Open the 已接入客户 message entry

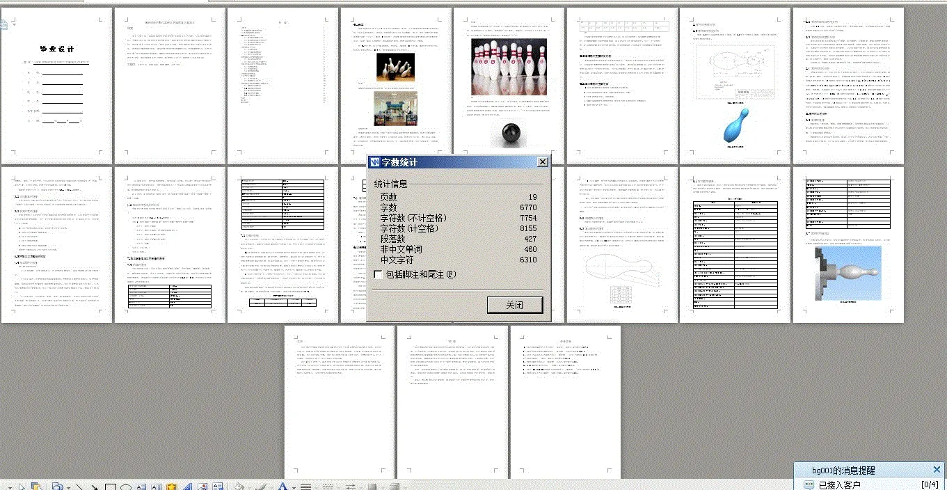click(839, 484)
